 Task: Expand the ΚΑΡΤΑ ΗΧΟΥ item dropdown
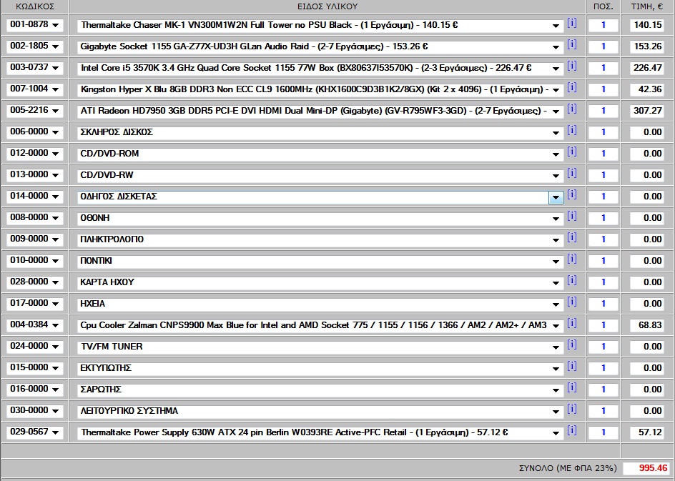[x=556, y=283]
